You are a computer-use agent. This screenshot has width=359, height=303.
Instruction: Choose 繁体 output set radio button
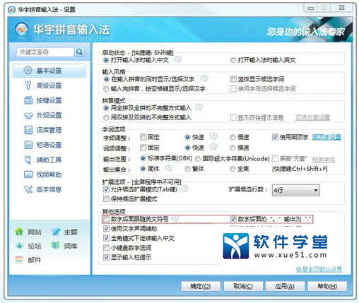coord(187,169)
